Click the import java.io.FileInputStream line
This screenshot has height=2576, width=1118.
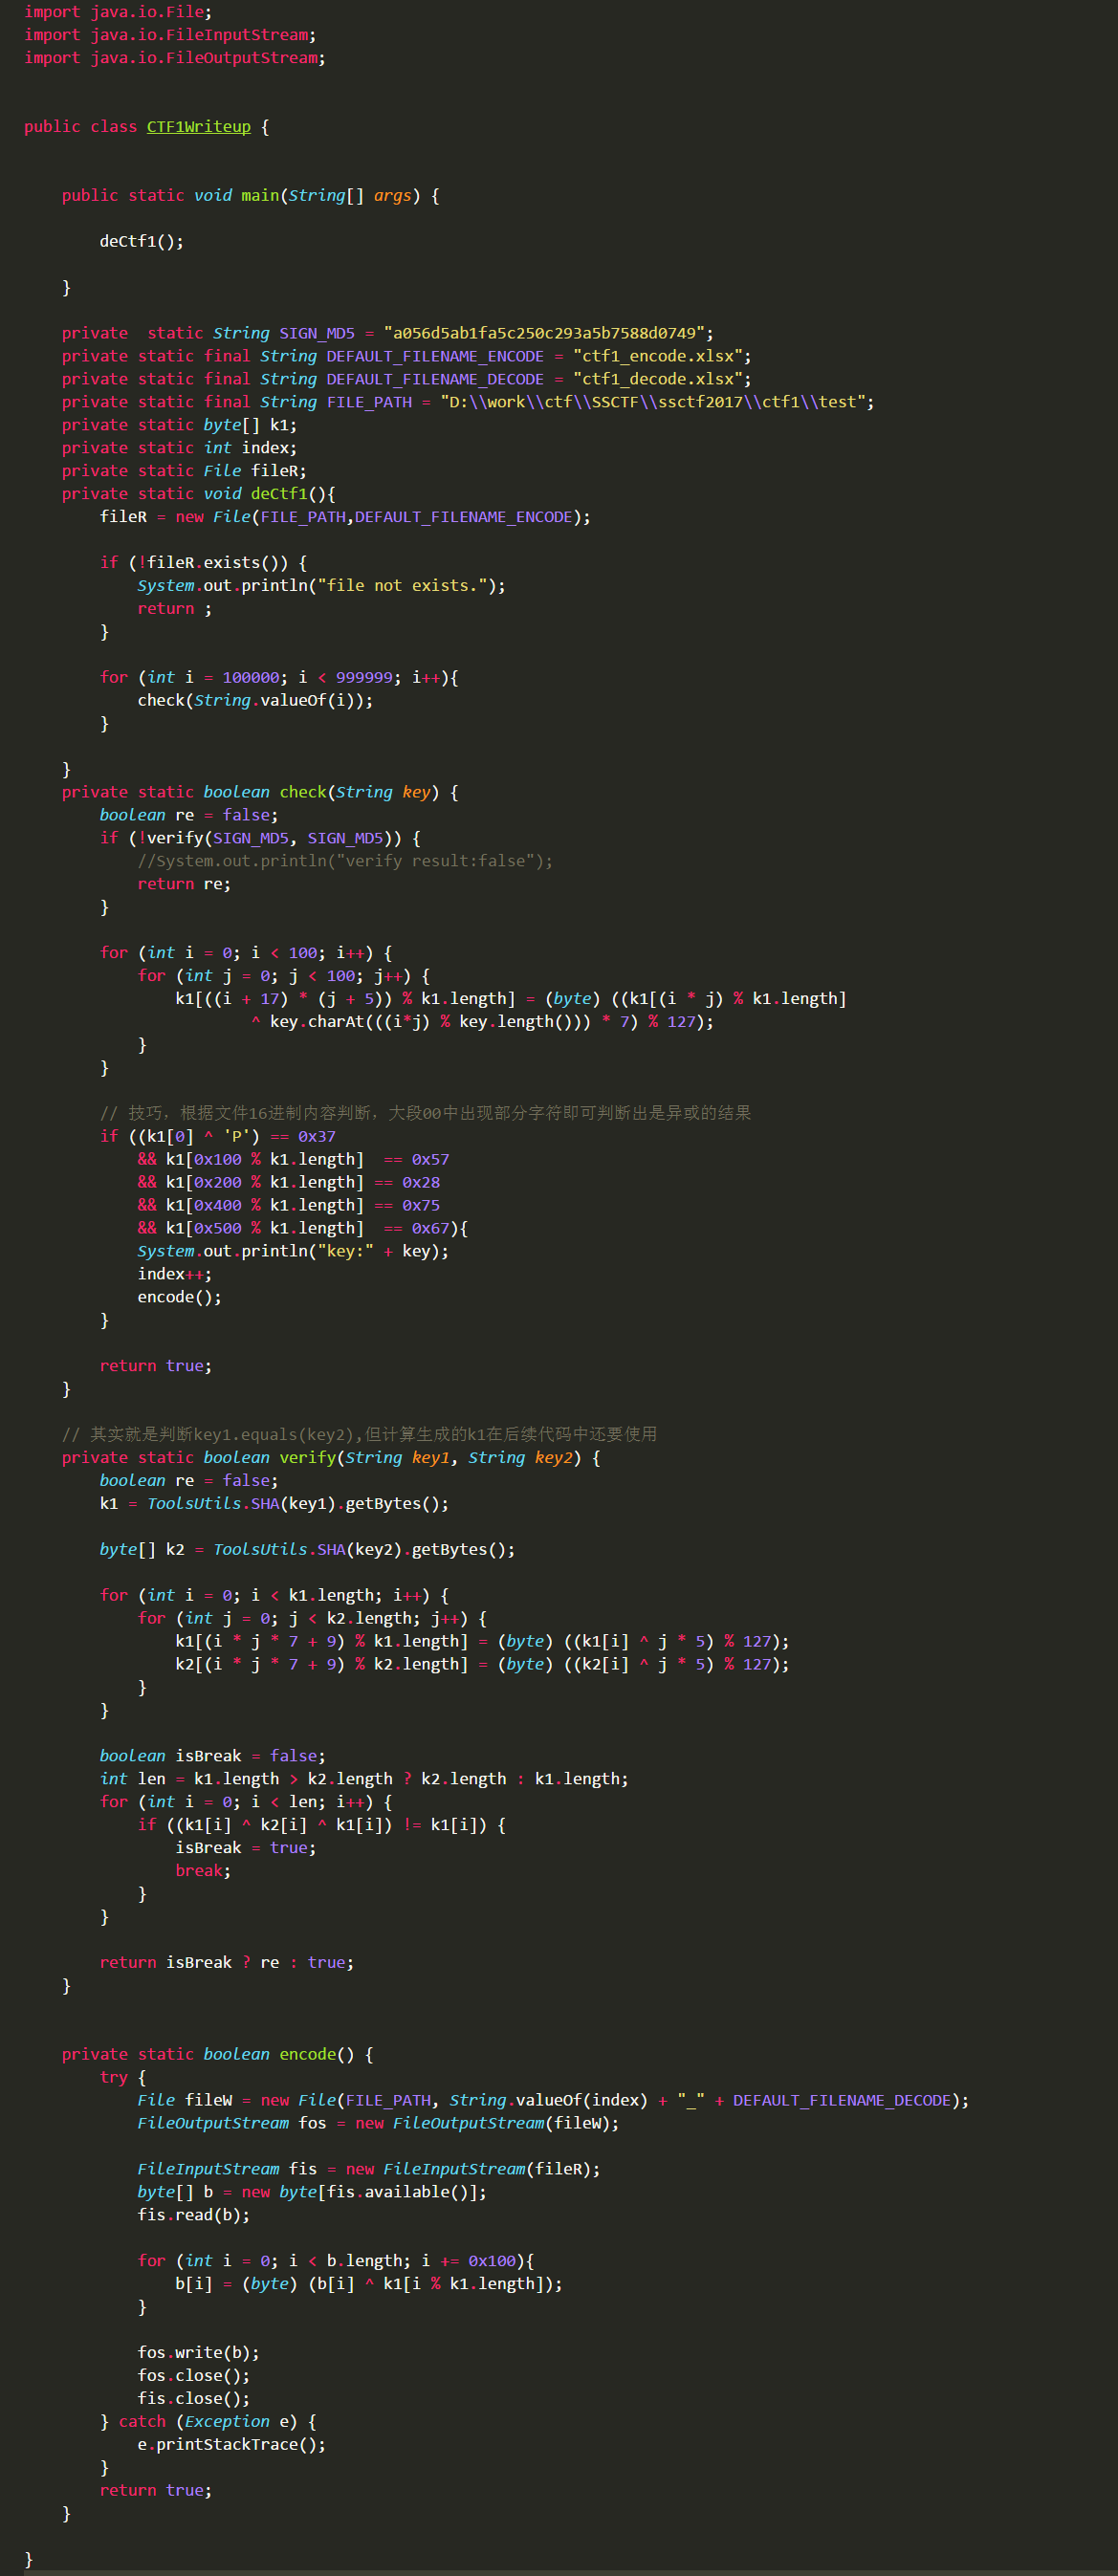coord(170,35)
